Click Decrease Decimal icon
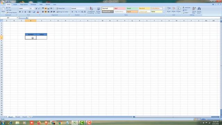This screenshot has width=222, height=125. coord(85,12)
